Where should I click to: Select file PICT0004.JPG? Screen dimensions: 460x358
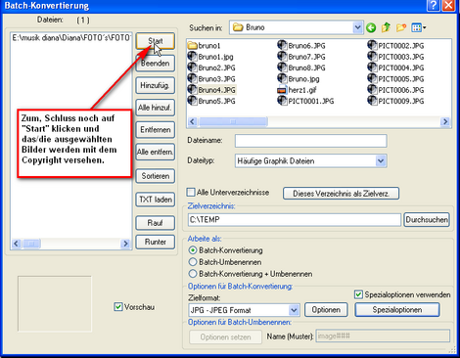(395, 67)
